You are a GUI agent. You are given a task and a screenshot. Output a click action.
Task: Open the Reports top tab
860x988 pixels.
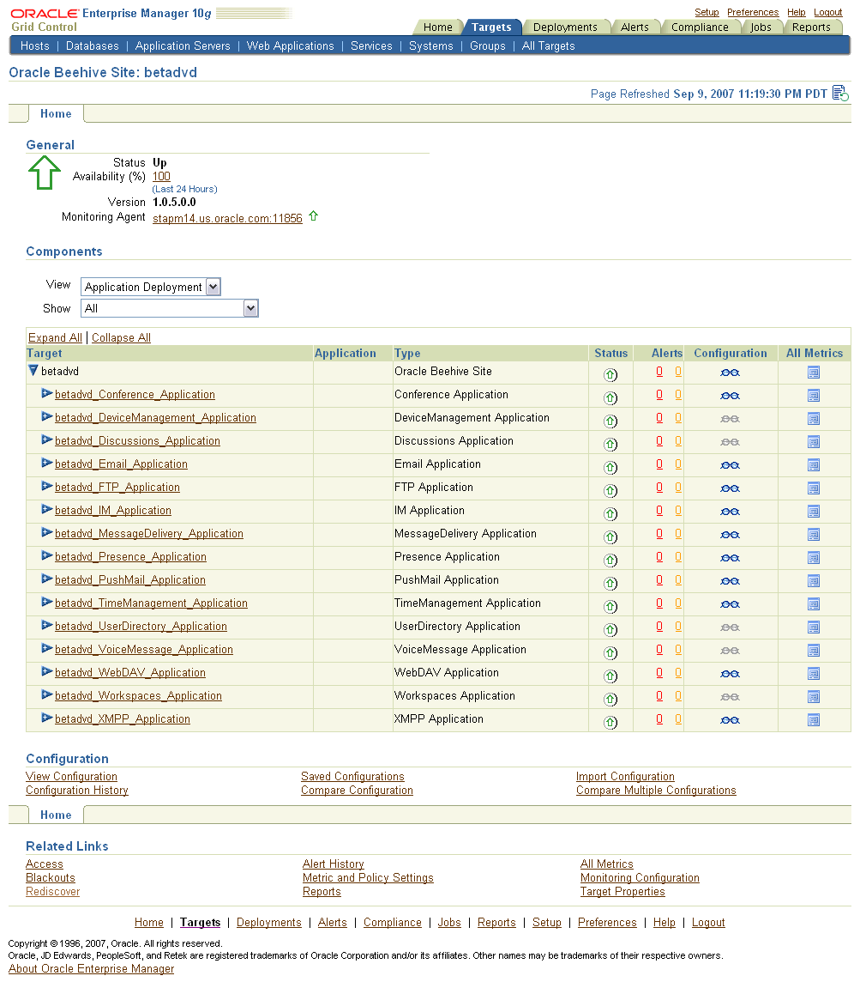click(x=811, y=27)
